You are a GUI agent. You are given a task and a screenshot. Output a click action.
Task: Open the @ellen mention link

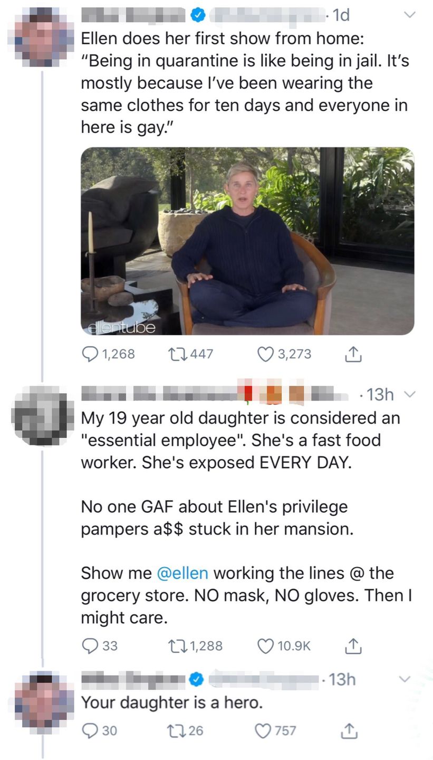[182, 573]
